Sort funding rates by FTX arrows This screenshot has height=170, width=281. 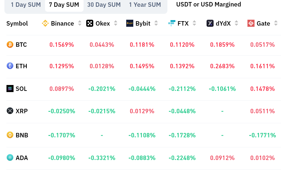coord(194,24)
